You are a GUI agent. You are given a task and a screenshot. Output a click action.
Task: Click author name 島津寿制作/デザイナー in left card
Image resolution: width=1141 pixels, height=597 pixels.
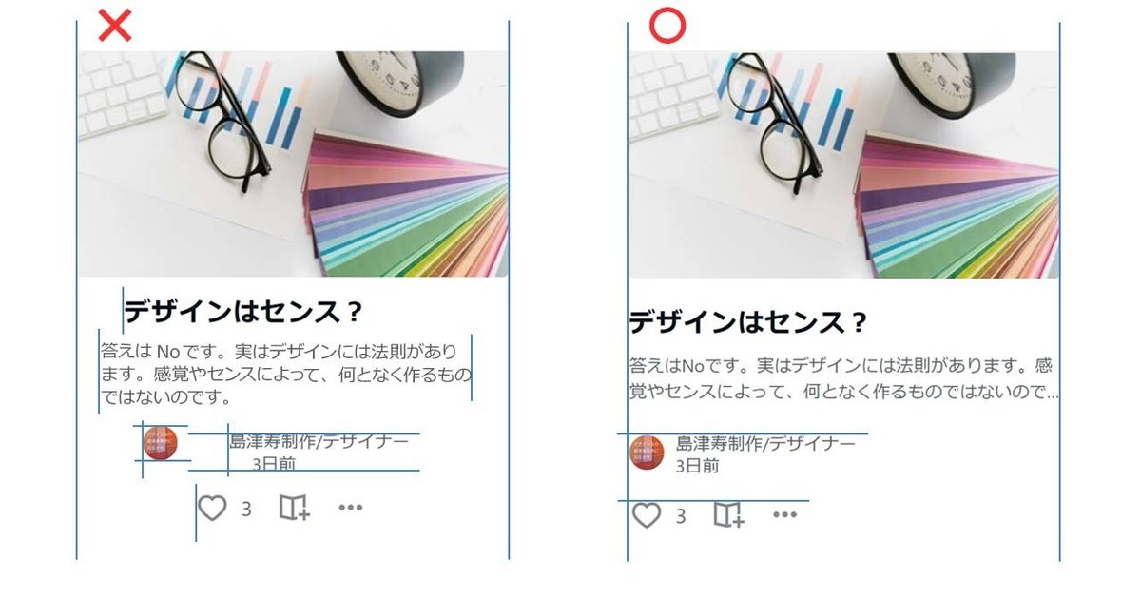pyautogui.click(x=319, y=441)
